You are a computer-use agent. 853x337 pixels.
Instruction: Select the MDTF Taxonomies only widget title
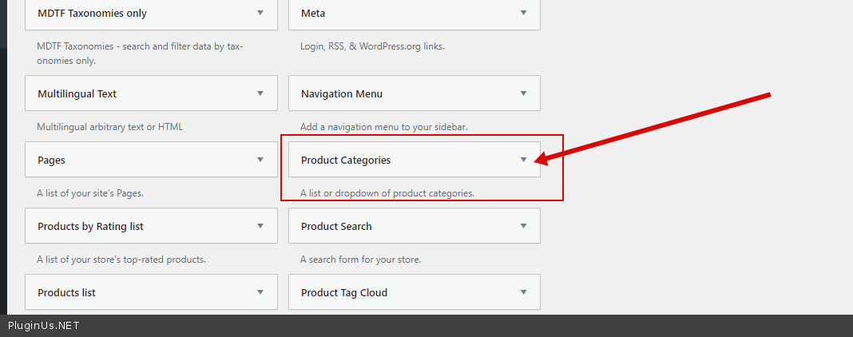(x=92, y=13)
